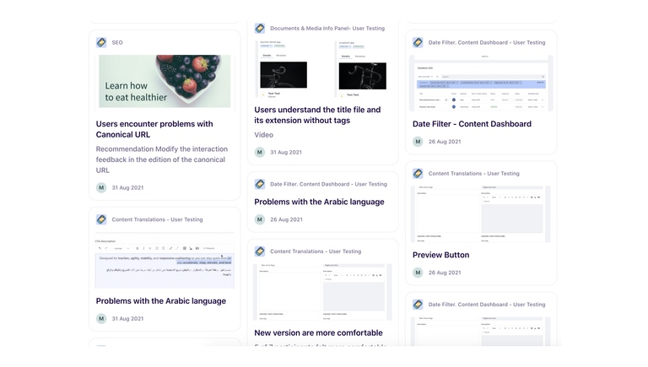Click the 'SEO' project label text
The height and width of the screenshot is (367, 648).
click(117, 42)
